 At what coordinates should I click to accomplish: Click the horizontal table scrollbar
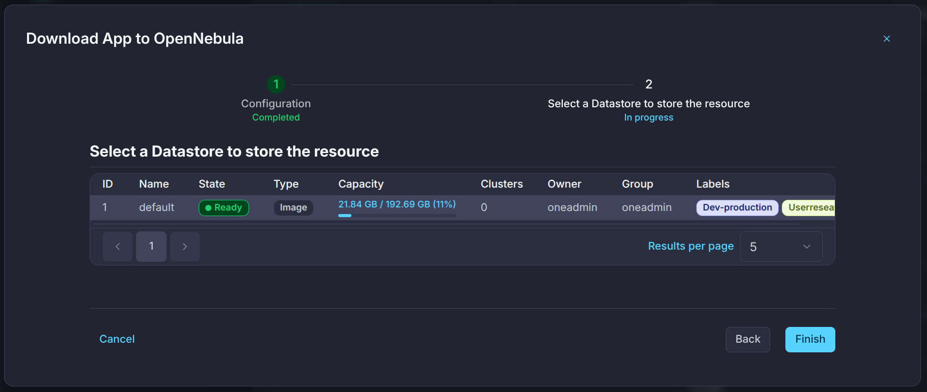(447, 224)
